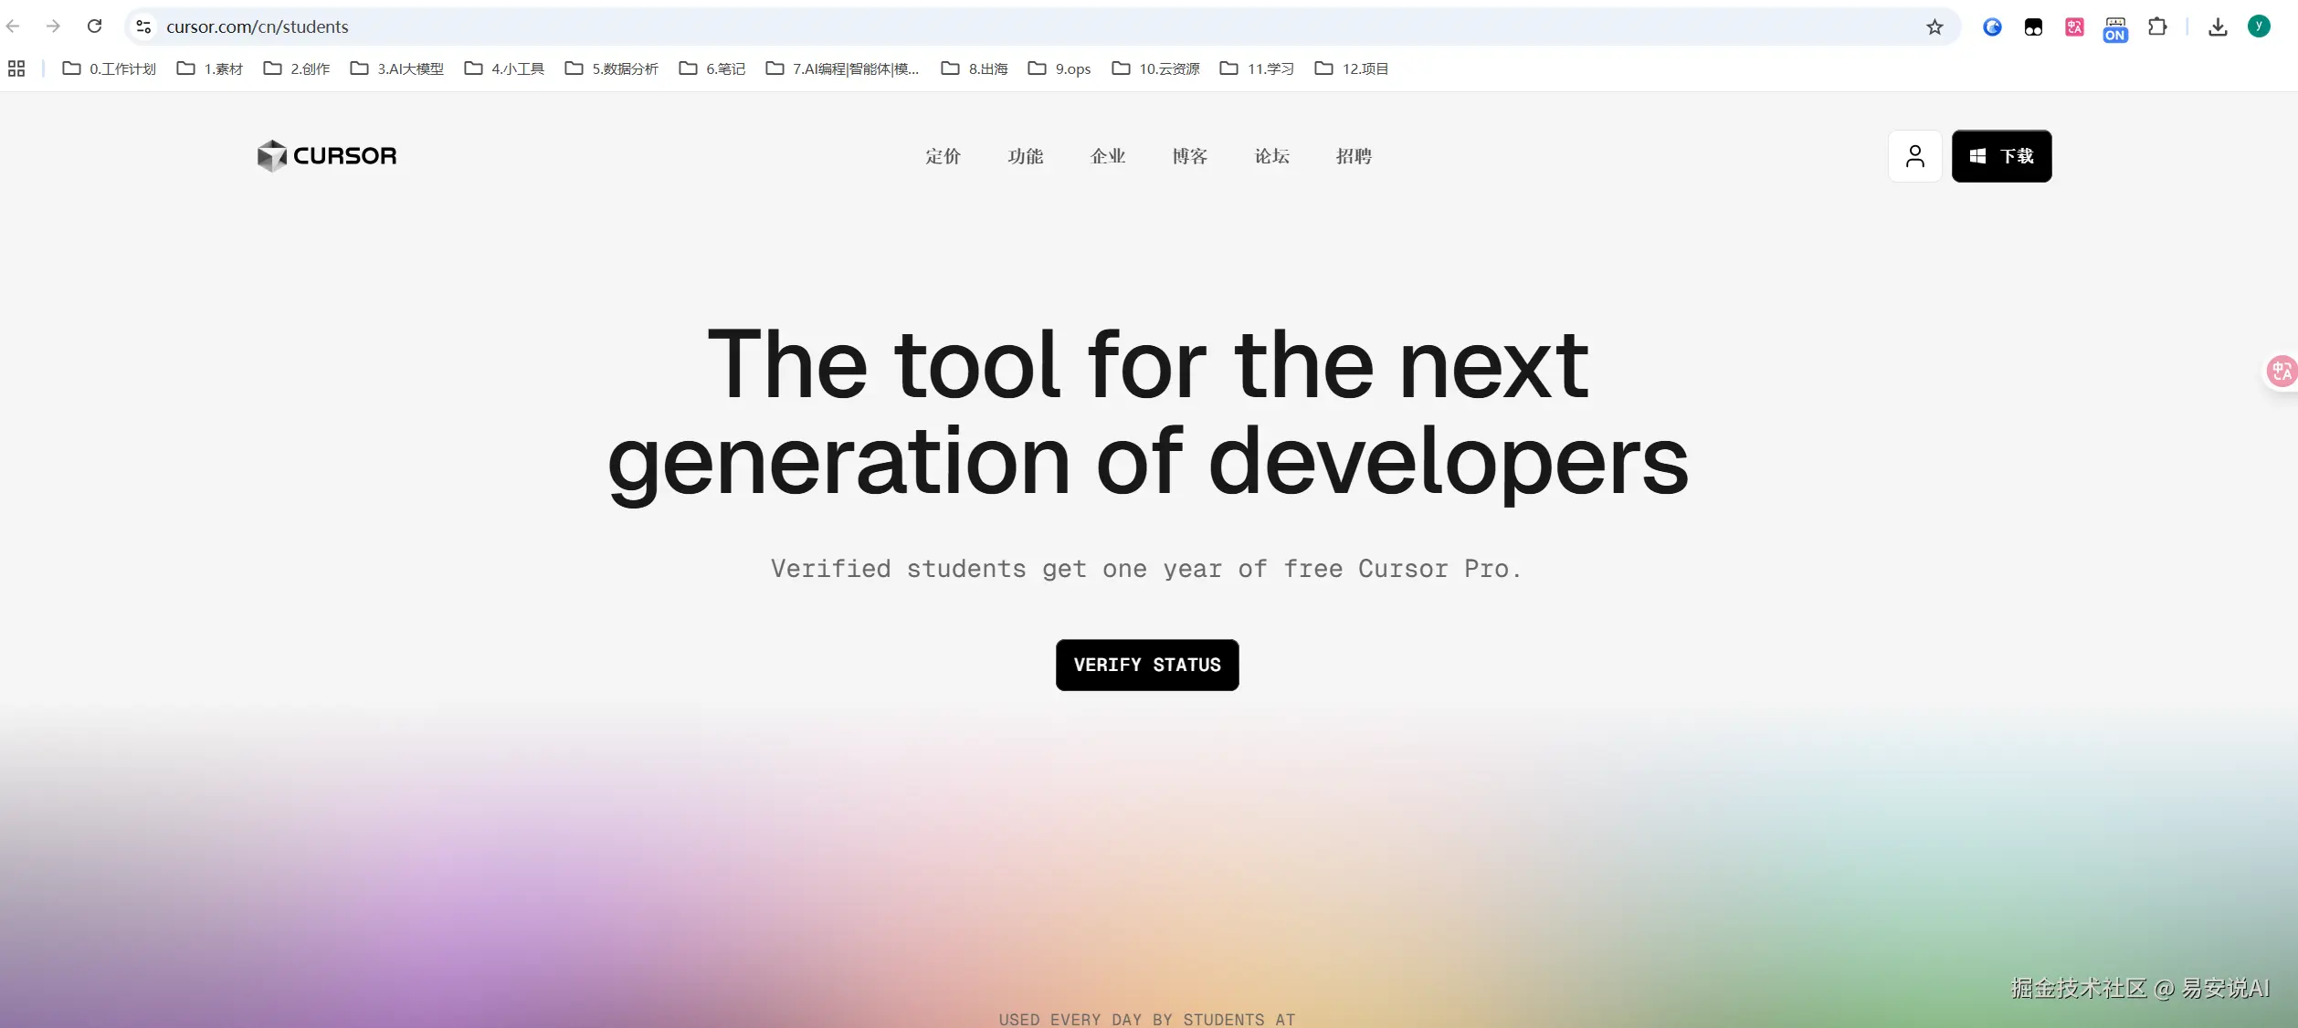Open the user account icon button
Screen dimensions: 2298x1028
tap(1914, 156)
